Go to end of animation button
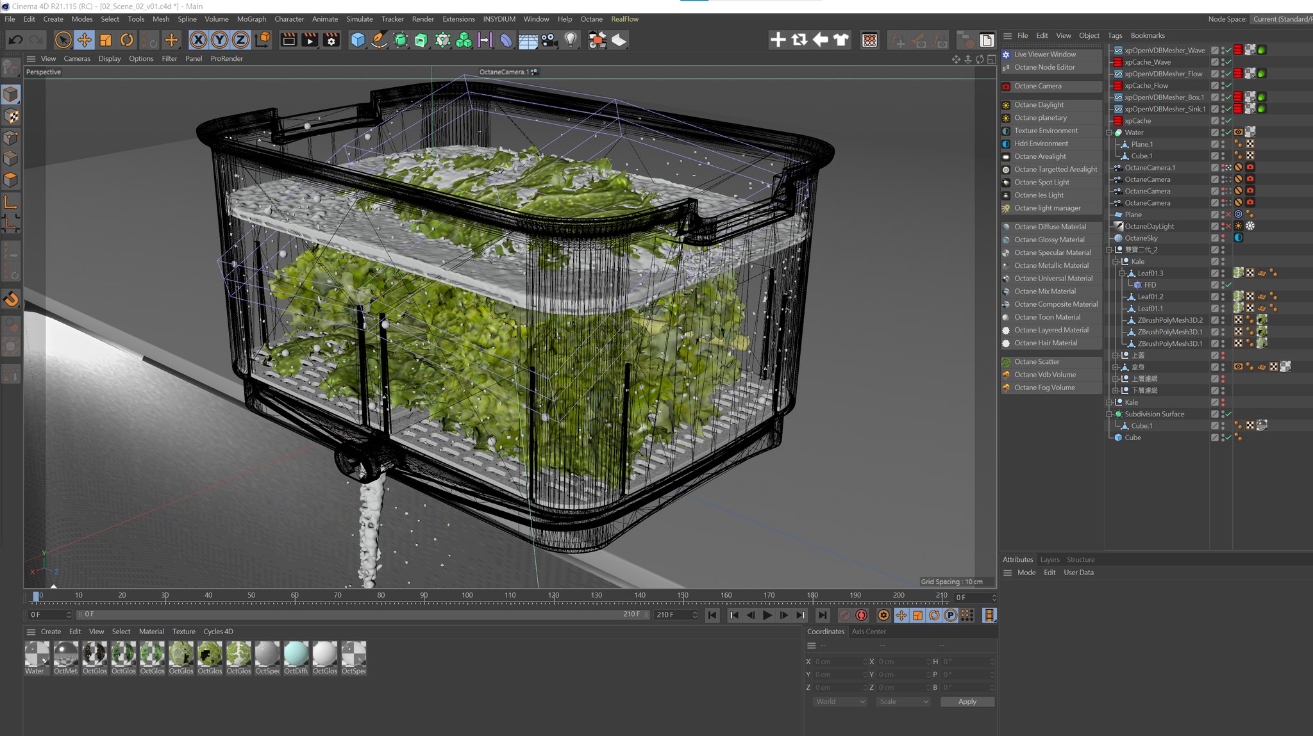 coord(822,615)
